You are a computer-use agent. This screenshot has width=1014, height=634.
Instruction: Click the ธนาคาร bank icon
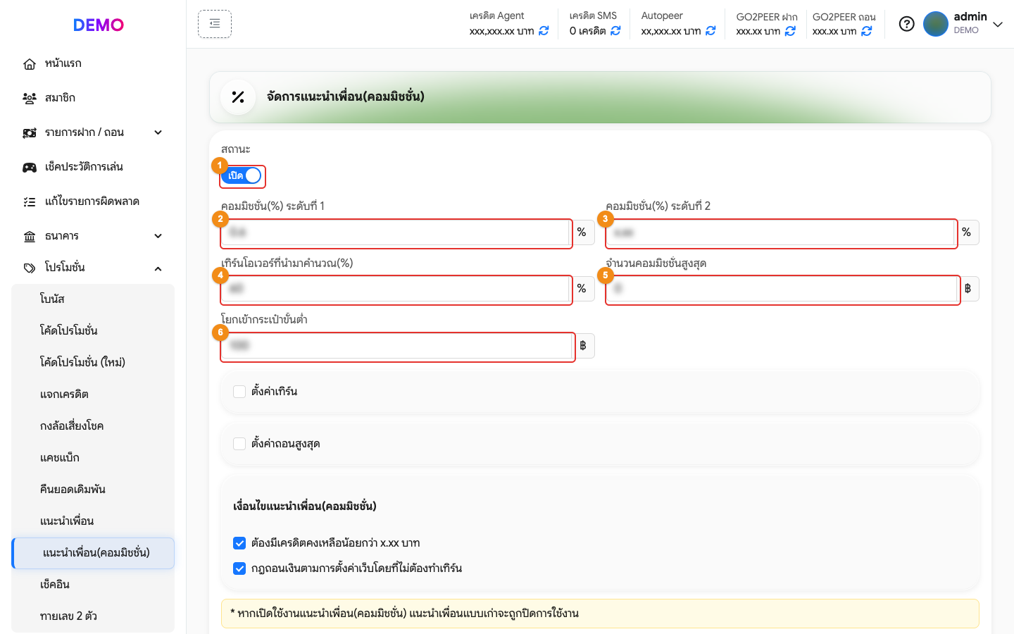tap(30, 237)
